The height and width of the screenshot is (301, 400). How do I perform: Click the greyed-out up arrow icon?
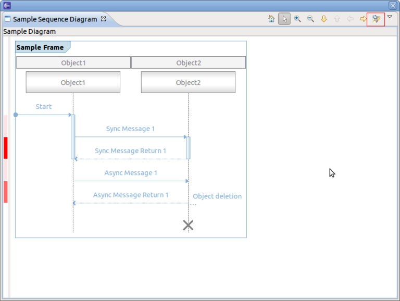click(336, 19)
